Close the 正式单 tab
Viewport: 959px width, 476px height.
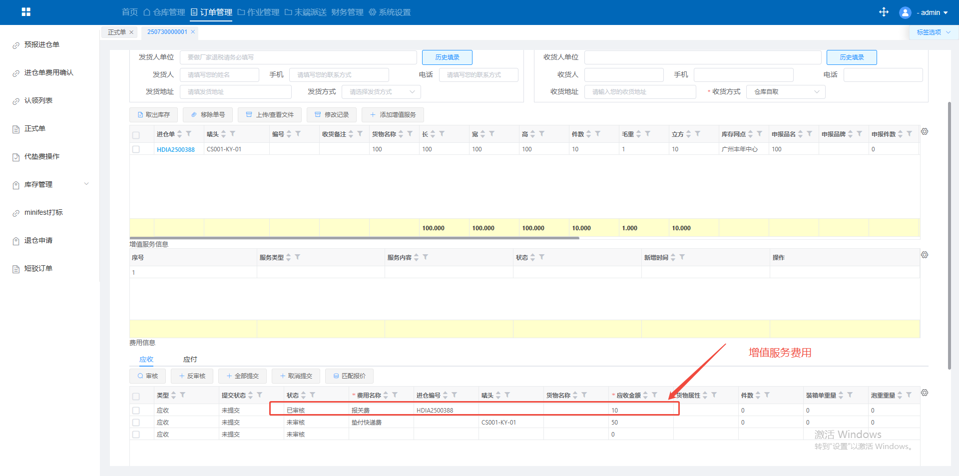[x=131, y=32]
